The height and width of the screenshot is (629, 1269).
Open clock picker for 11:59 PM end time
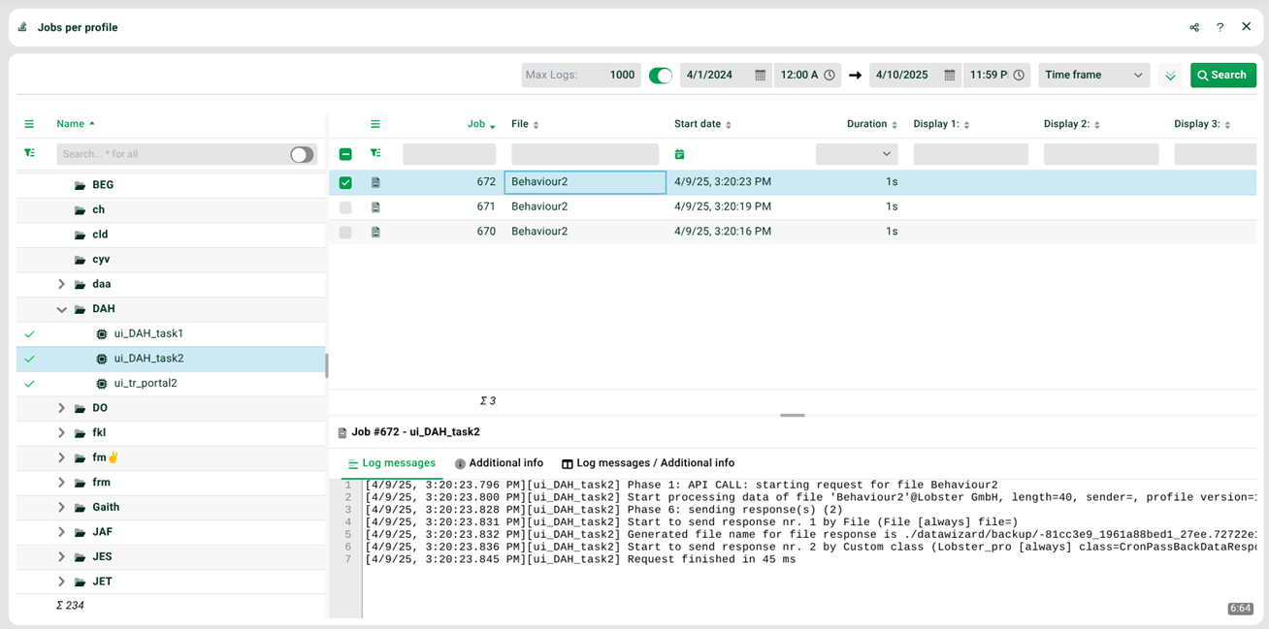pyautogui.click(x=1019, y=75)
